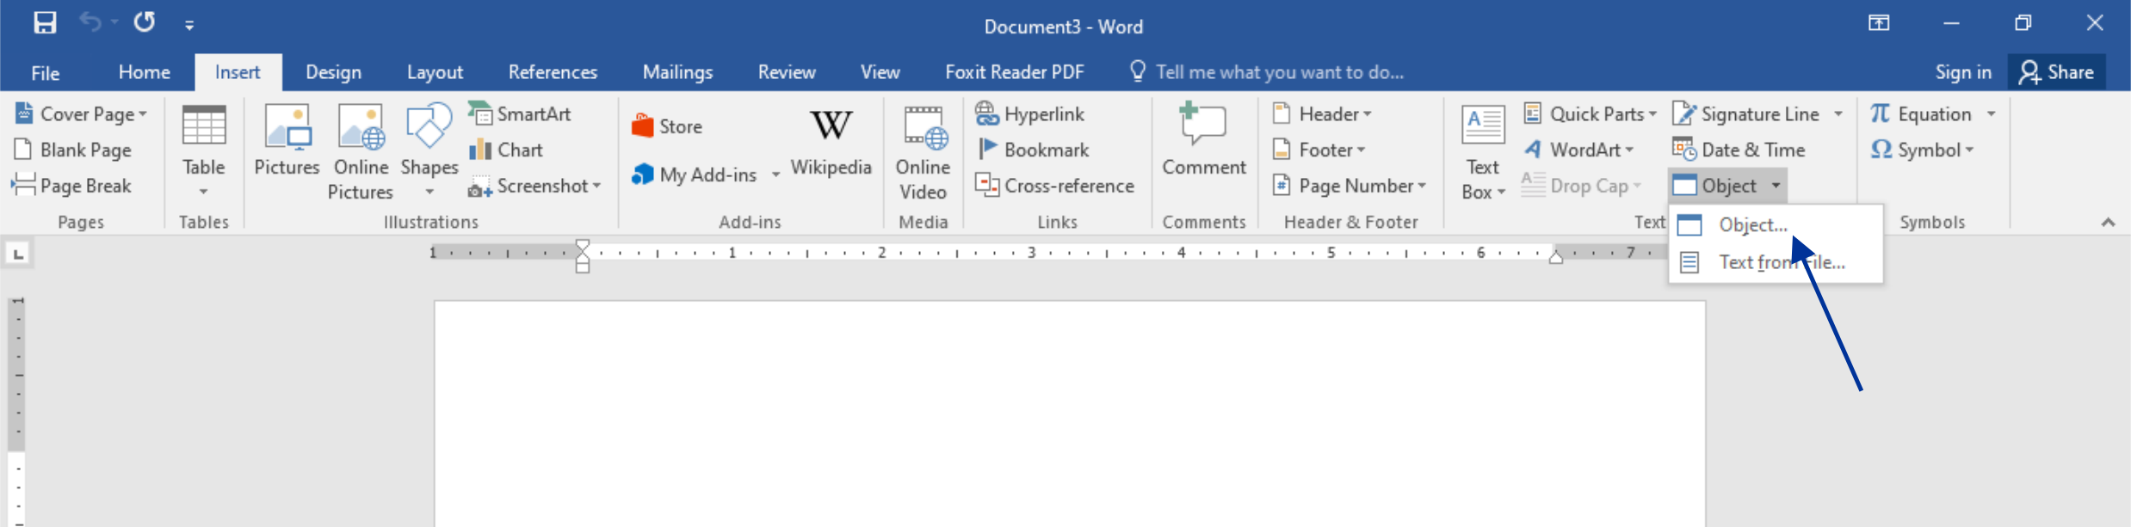Open Wikipedia add-in
The width and height of the screenshot is (2131, 527).
[831, 143]
